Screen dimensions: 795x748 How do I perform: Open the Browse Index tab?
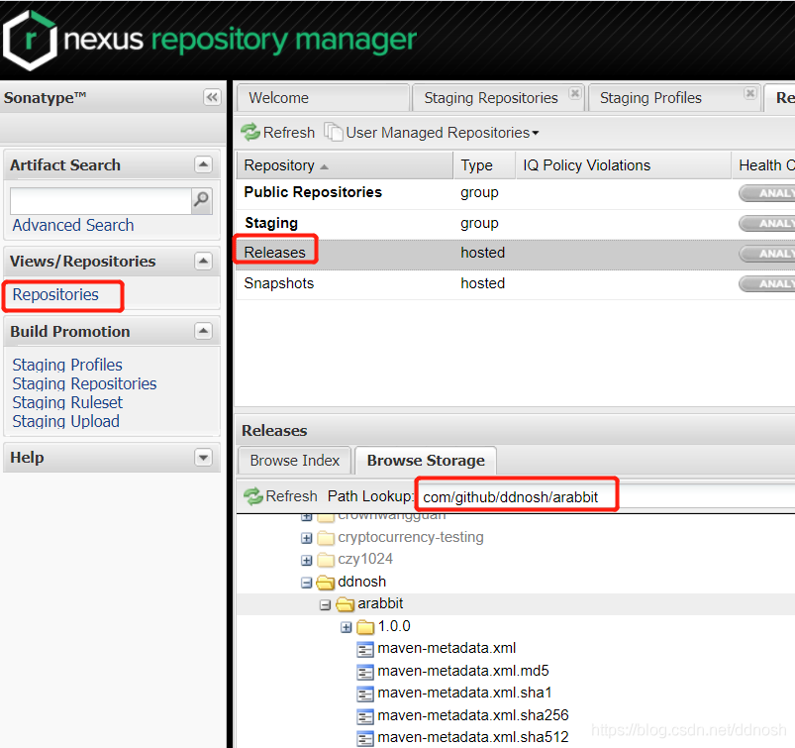pos(295,461)
